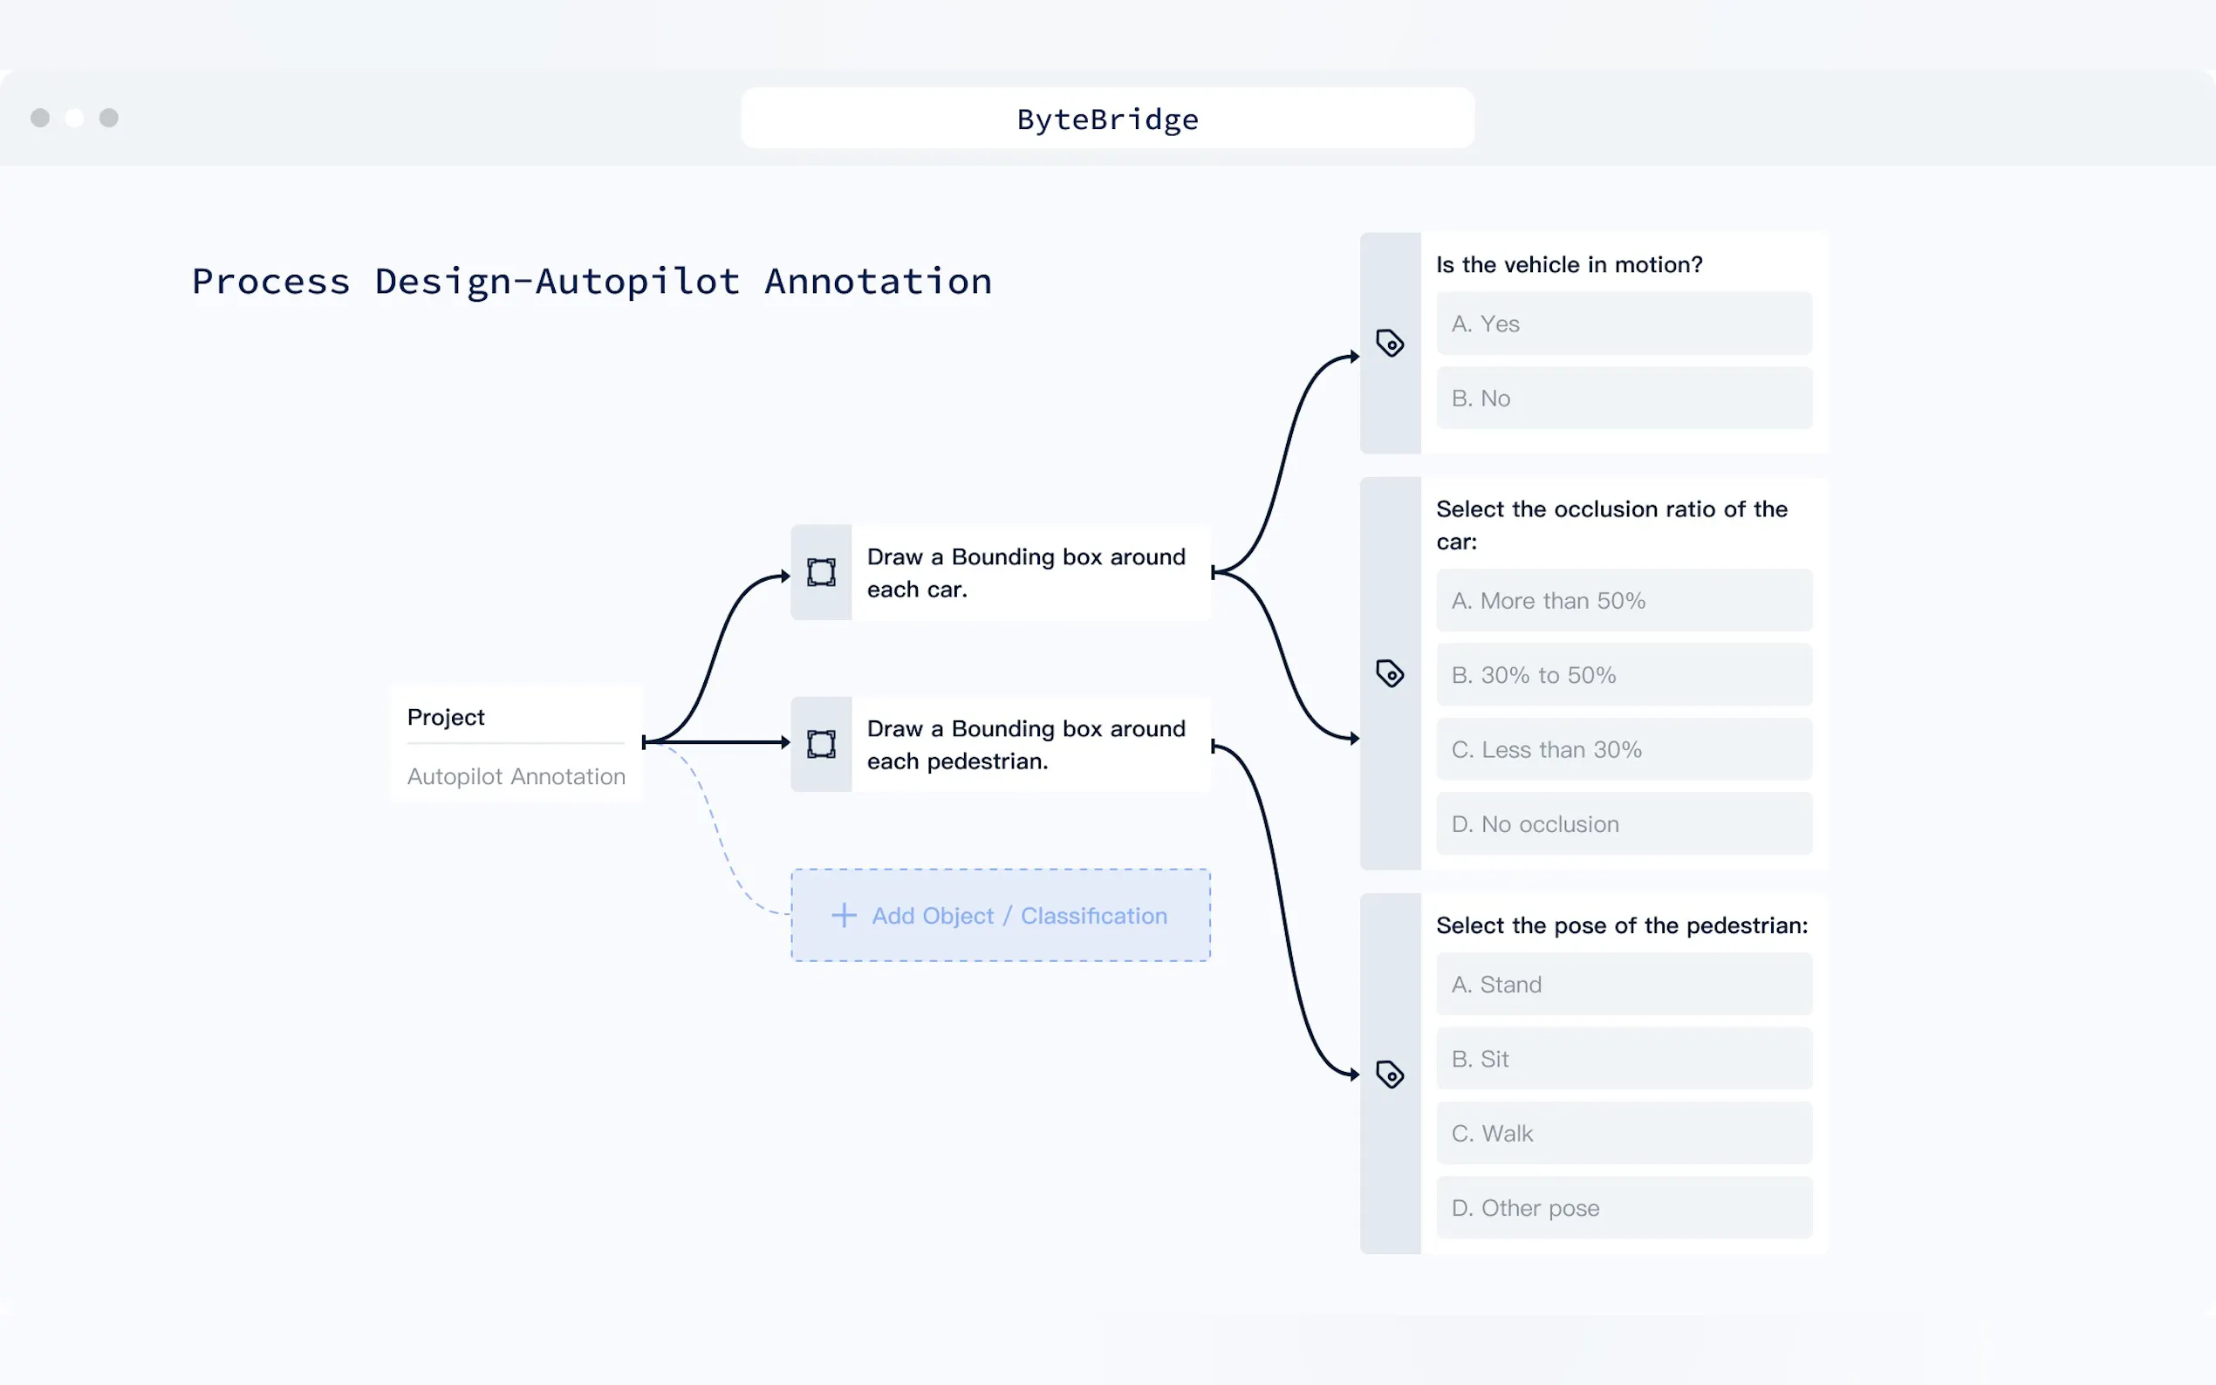The width and height of the screenshot is (2216, 1385).
Task: Click the plus icon in Add Object box
Action: [x=843, y=915]
